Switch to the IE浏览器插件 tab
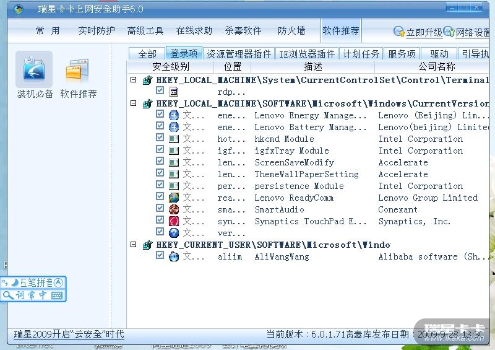Screen dimensions: 495x350 coord(307,54)
